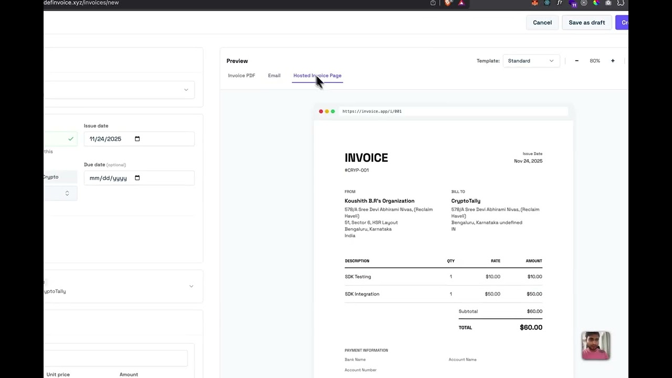The width and height of the screenshot is (672, 378).
Task: Click the SDK Integration line item
Action: [362, 294]
